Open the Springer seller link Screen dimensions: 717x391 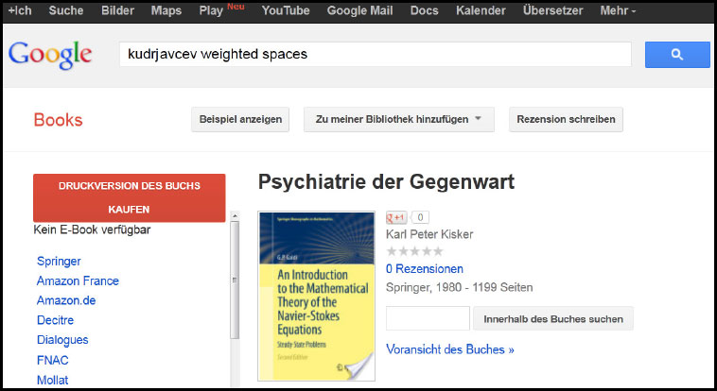(x=59, y=262)
